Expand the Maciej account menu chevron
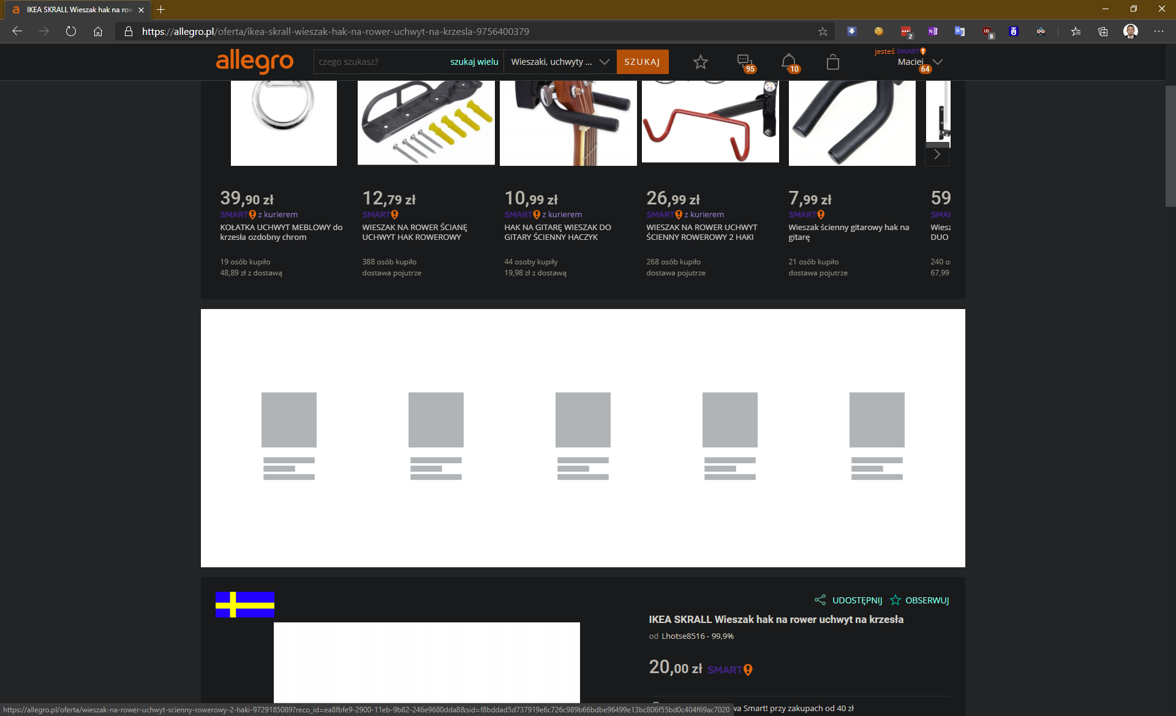The width and height of the screenshot is (1176, 716). 937,62
